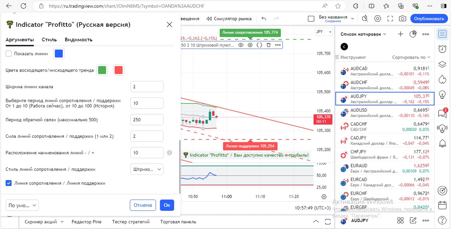
Task: Open the three-dot menu in the indicator legend
Action: click(278, 45)
